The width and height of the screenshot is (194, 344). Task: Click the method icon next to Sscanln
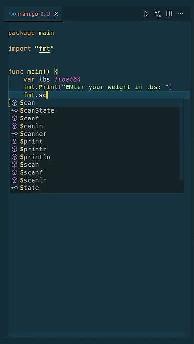(14, 180)
